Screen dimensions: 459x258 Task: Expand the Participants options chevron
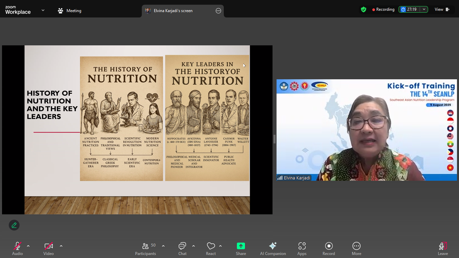pyautogui.click(x=163, y=246)
